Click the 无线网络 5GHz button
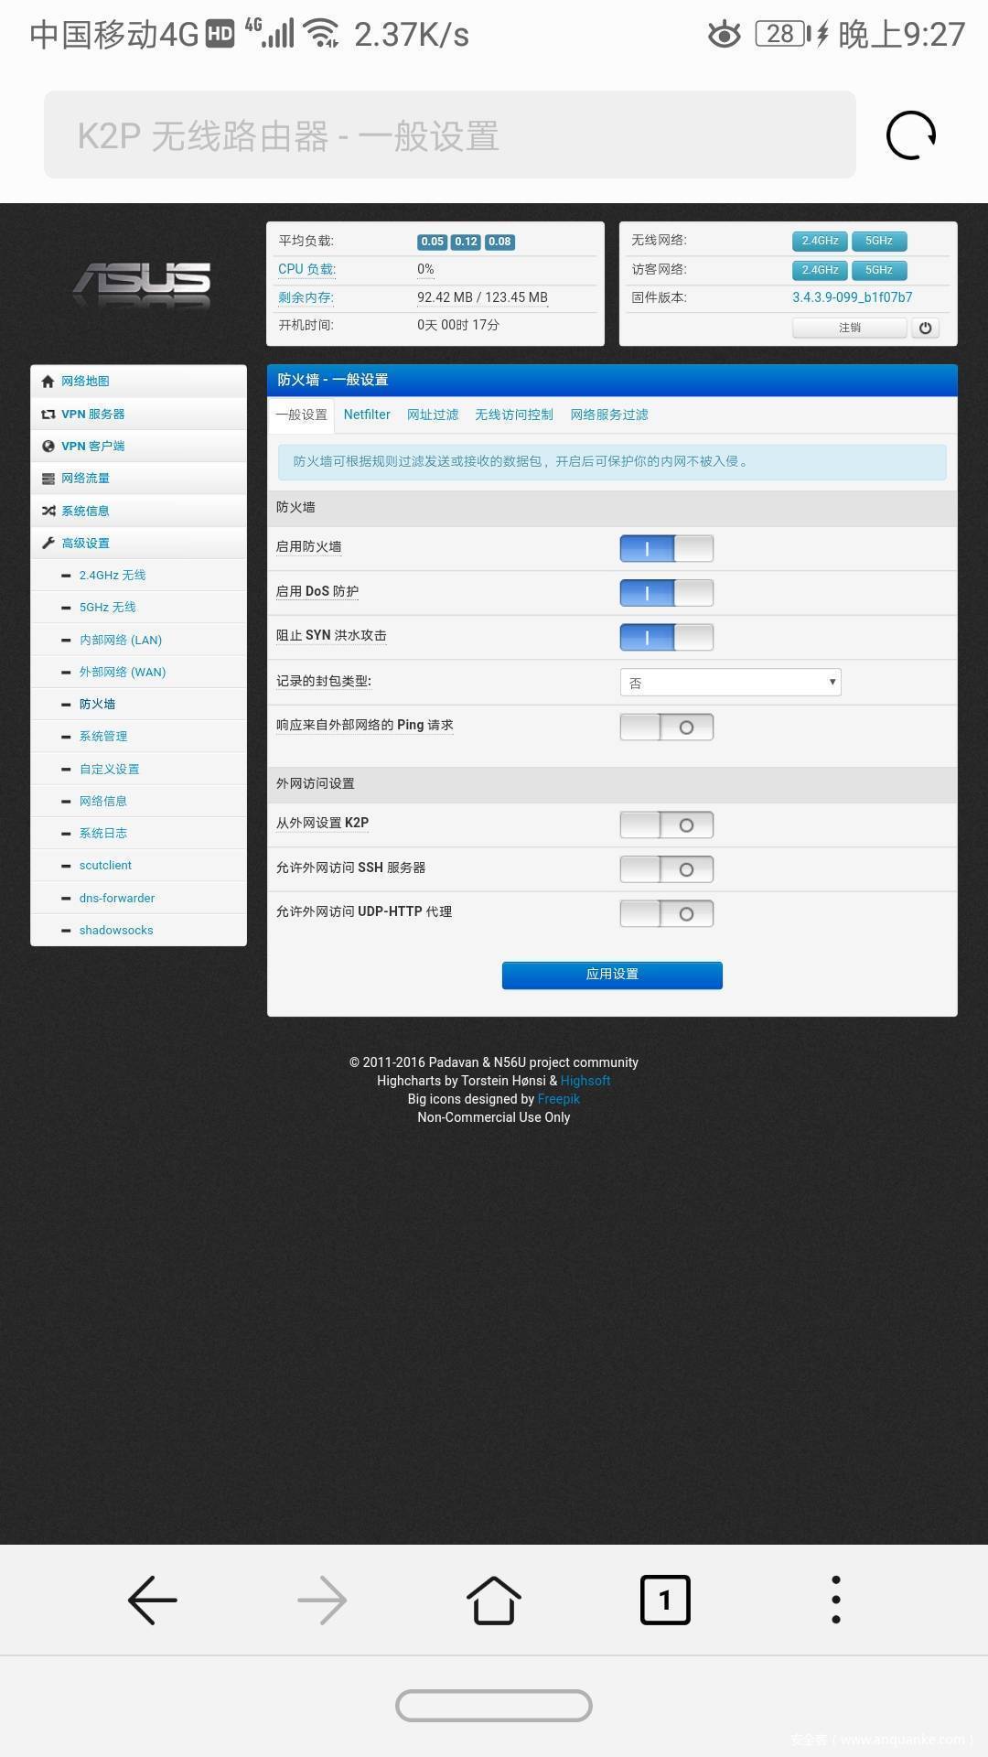Screen dimensions: 988x1757 [x=879, y=242]
